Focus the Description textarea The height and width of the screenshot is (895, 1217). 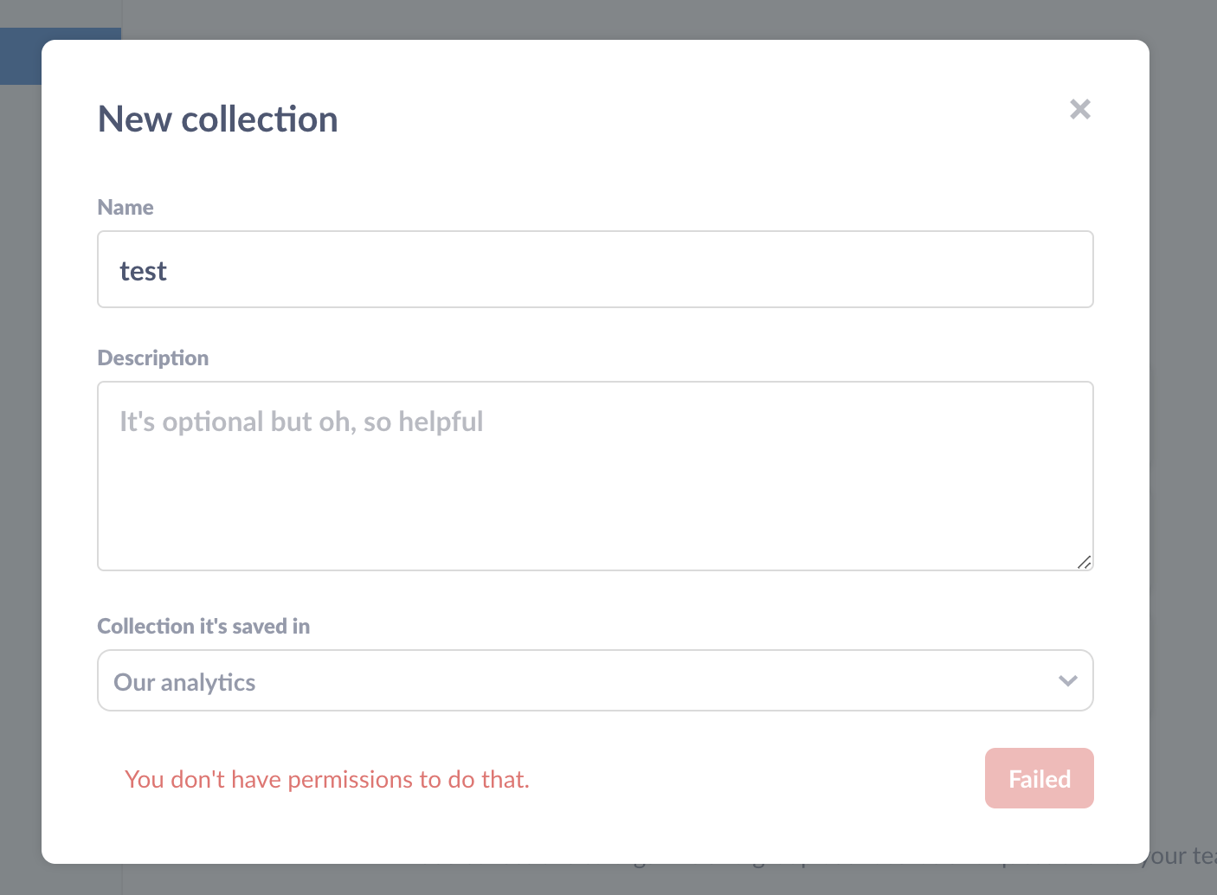pyautogui.click(x=595, y=476)
